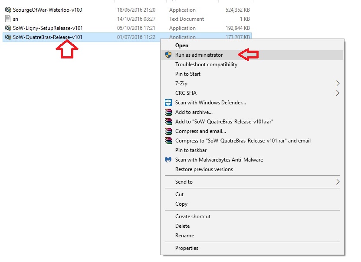
Task: Open the CRC SHA menu entry
Action: coord(253,93)
